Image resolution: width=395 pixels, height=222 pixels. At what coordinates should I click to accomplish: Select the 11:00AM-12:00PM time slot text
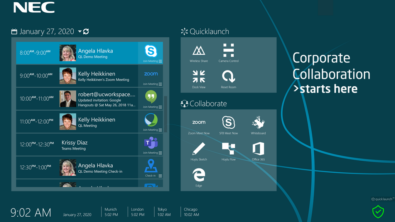point(37,121)
